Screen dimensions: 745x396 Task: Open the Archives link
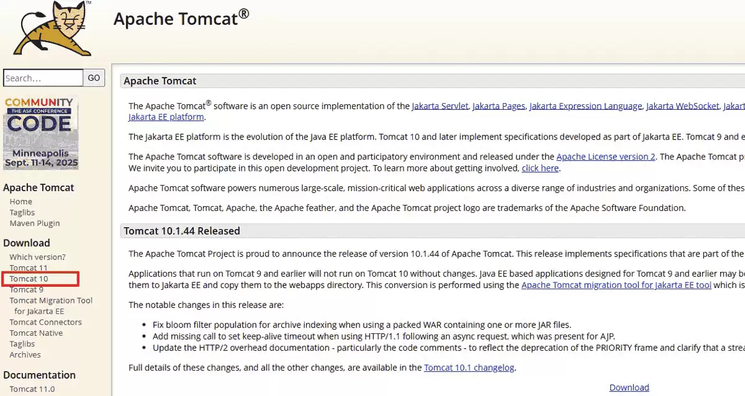25,354
